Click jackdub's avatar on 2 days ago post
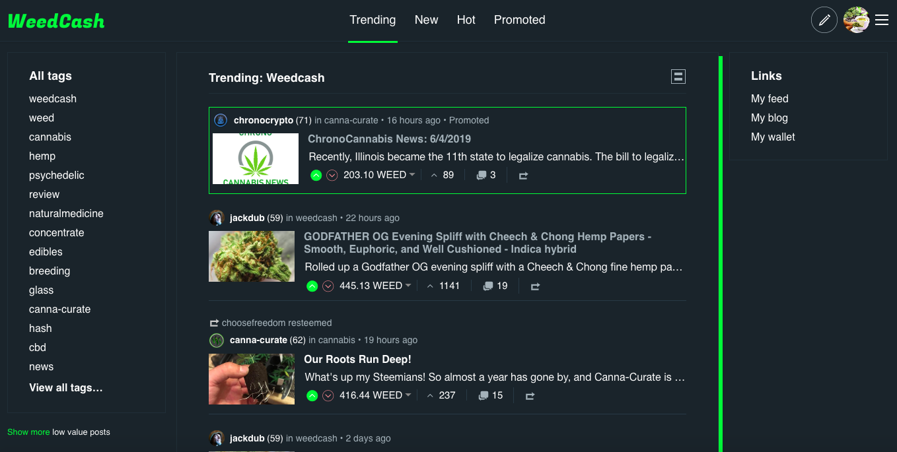 coord(217,438)
